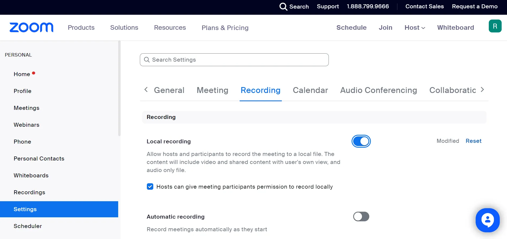This screenshot has width=507, height=239.
Task: Enable Automatic recording switch
Action: pos(361,216)
